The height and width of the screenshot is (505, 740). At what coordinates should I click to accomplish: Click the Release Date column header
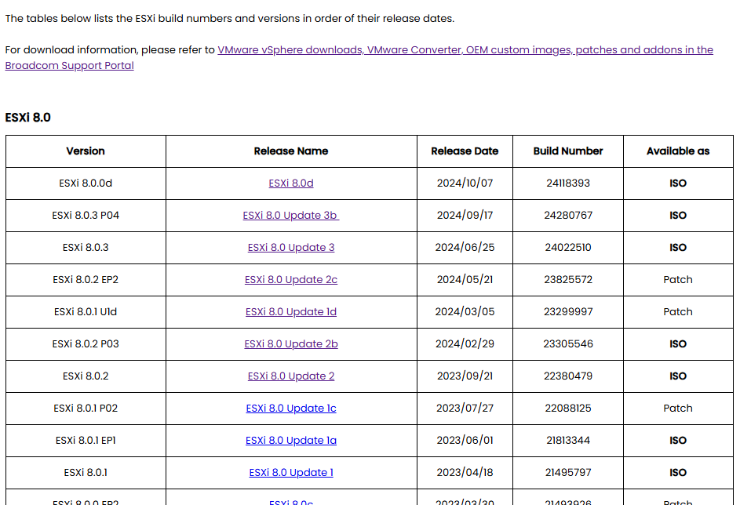pyautogui.click(x=465, y=151)
